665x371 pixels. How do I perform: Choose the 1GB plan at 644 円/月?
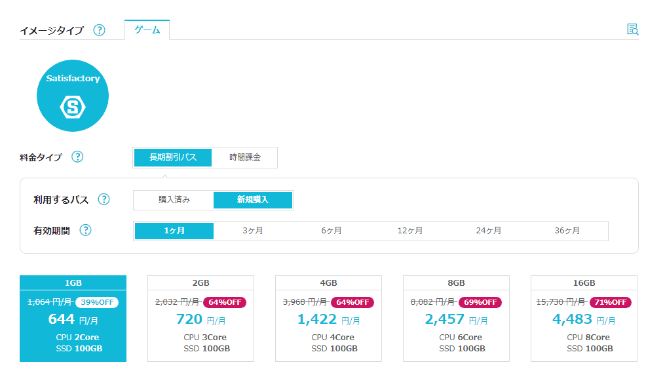73,319
